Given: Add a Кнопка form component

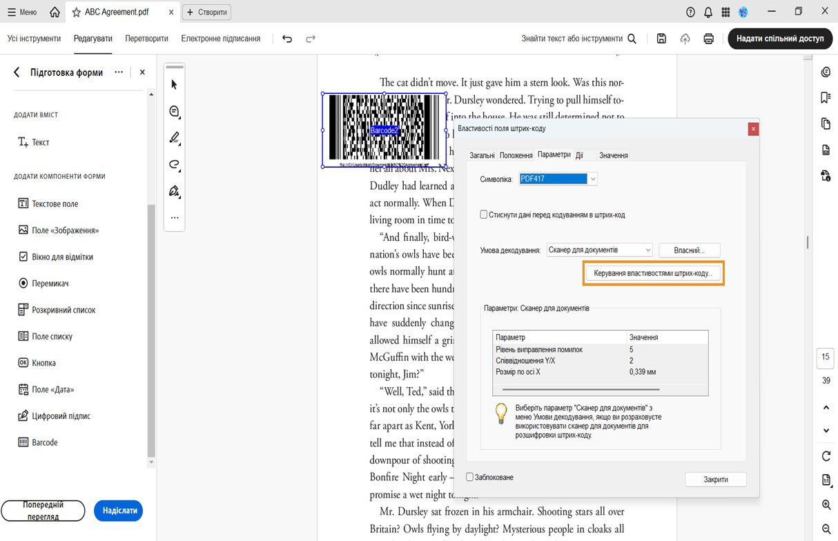Looking at the screenshot, I should coord(37,363).
